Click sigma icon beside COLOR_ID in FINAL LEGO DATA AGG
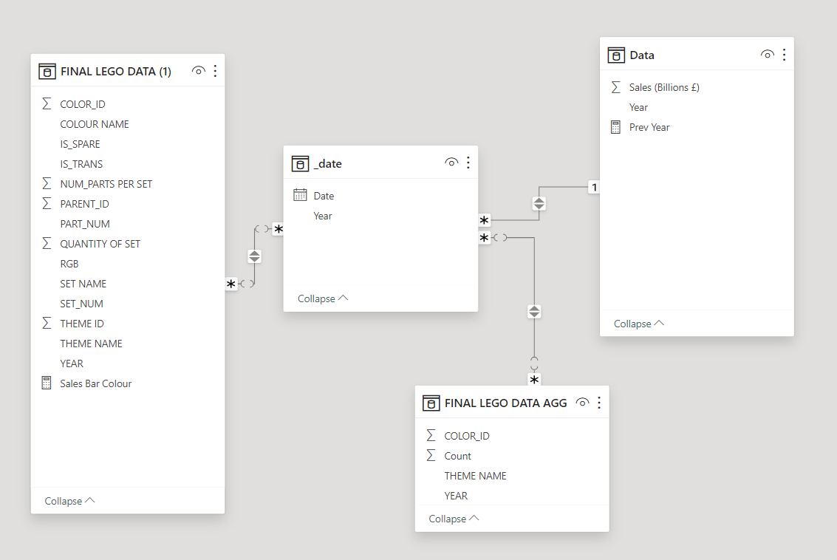This screenshot has width=837, height=560. pyautogui.click(x=431, y=435)
